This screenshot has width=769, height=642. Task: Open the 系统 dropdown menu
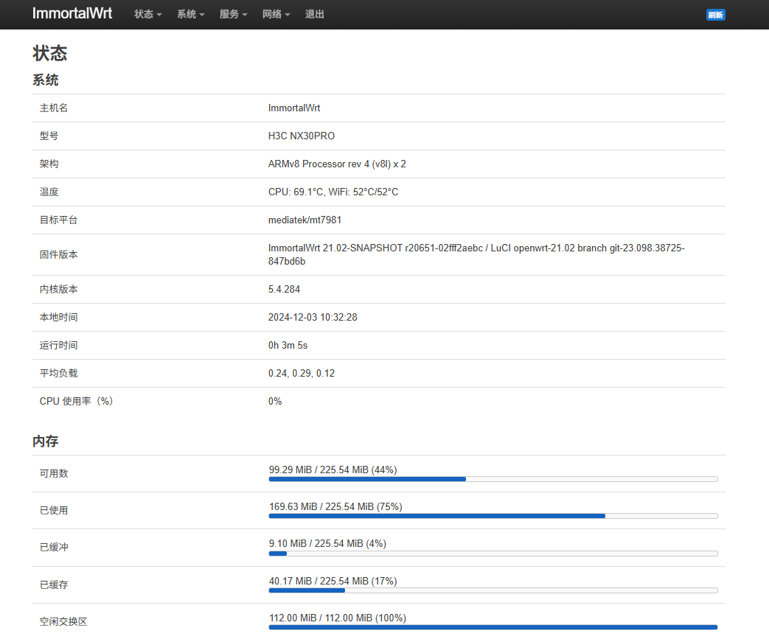click(x=191, y=14)
